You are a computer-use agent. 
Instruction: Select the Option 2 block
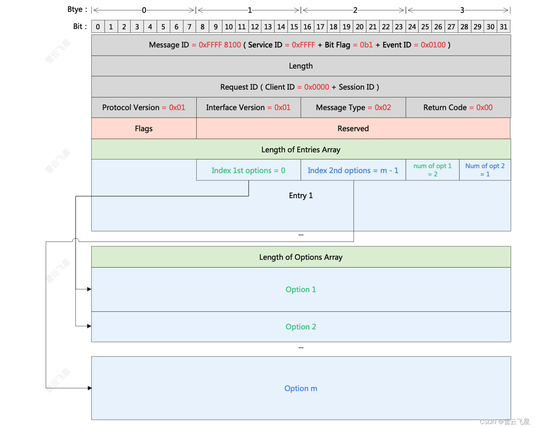[x=301, y=327]
